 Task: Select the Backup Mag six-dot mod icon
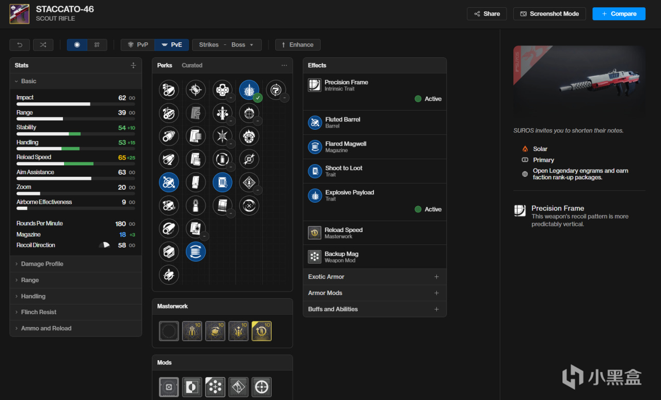215,387
